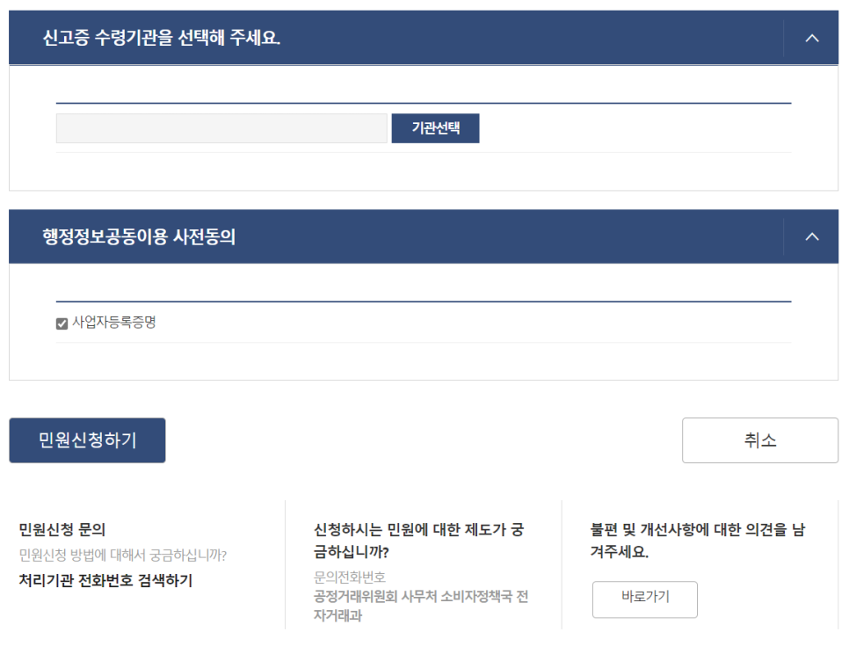
Task: Collapse the 신고증 수령기관 section chevron
Action: coord(811,38)
